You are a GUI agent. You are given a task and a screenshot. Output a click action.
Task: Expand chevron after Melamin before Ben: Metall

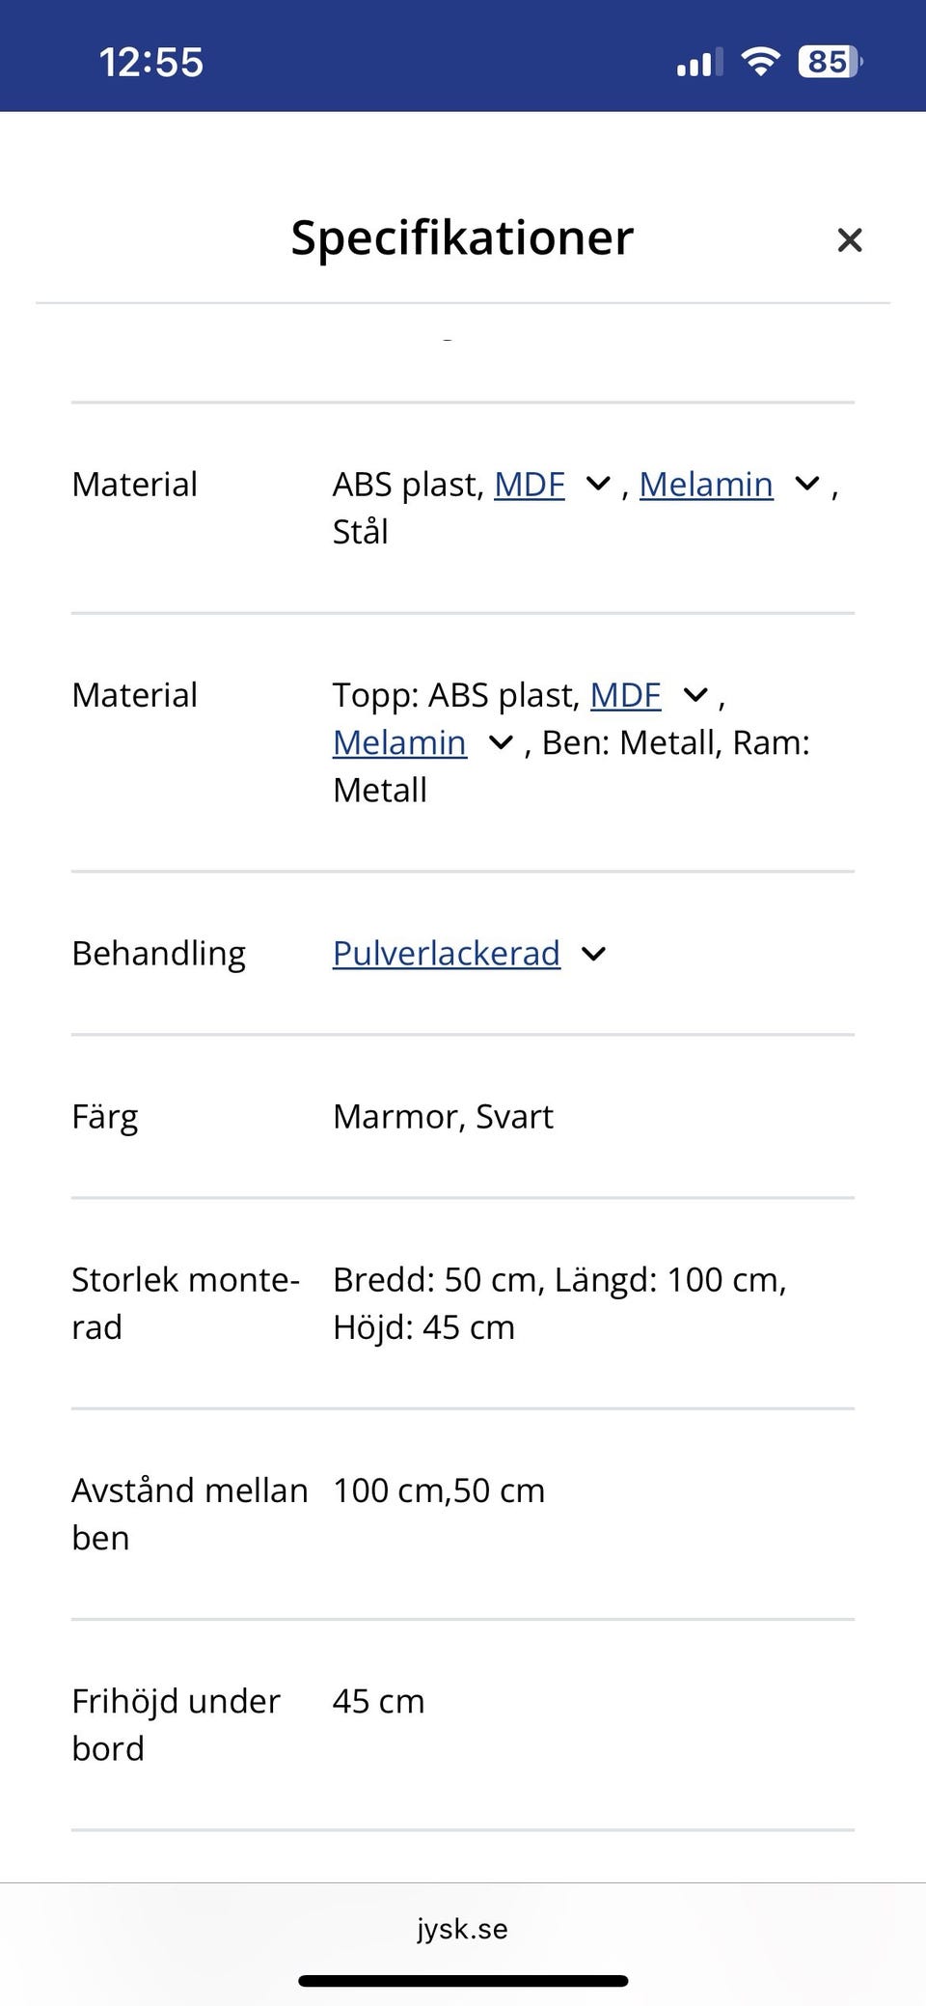click(x=501, y=743)
